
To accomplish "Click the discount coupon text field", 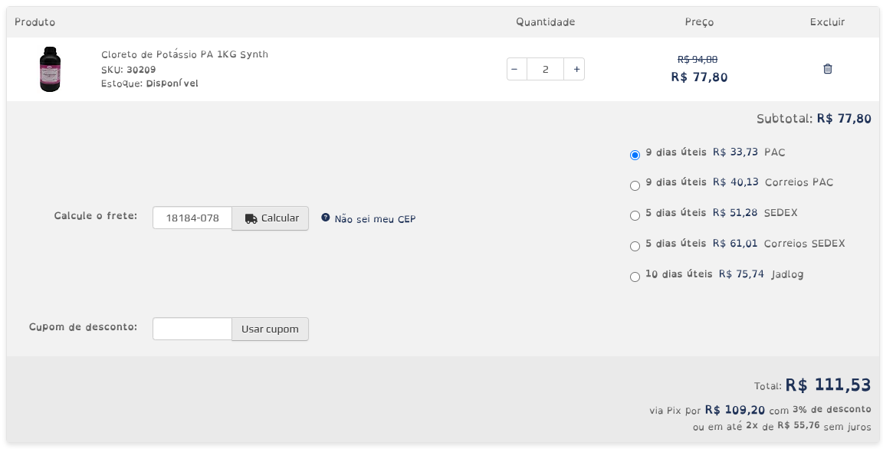I will click(192, 329).
